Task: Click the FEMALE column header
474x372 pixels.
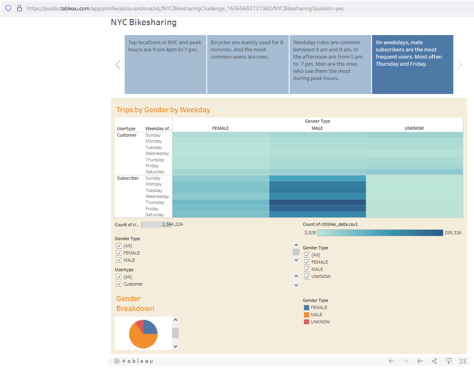Action: (220, 128)
